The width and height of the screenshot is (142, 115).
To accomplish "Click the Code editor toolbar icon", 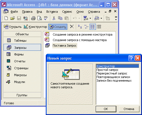I will pyautogui.click(x=108, y=18).
